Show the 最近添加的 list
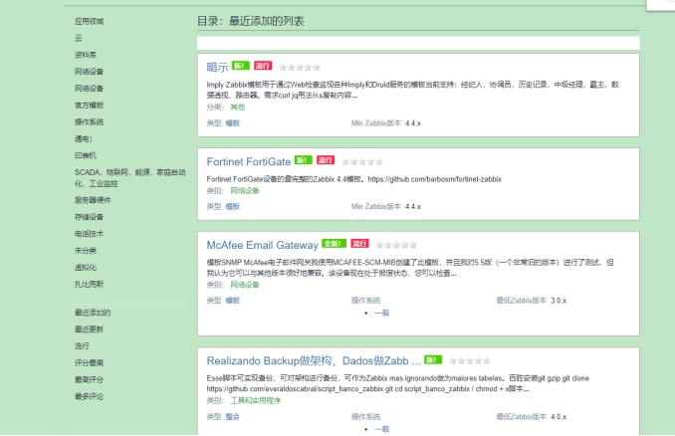 click(x=93, y=313)
